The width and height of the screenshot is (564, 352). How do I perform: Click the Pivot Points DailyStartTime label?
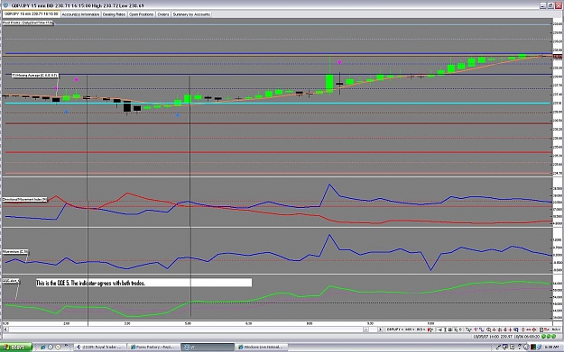[x=28, y=23]
